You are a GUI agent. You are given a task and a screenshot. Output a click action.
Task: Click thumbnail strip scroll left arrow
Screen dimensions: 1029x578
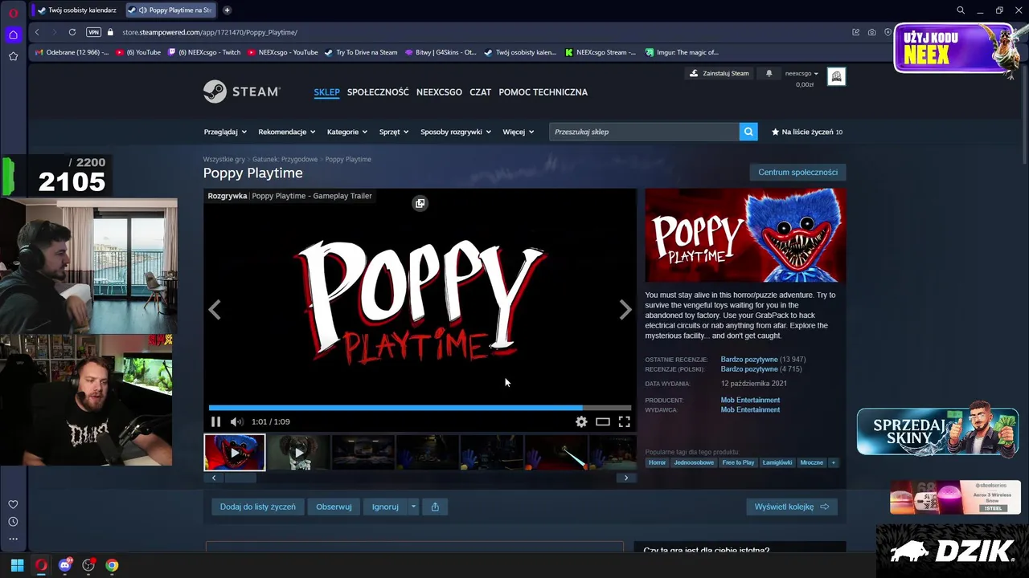point(214,478)
